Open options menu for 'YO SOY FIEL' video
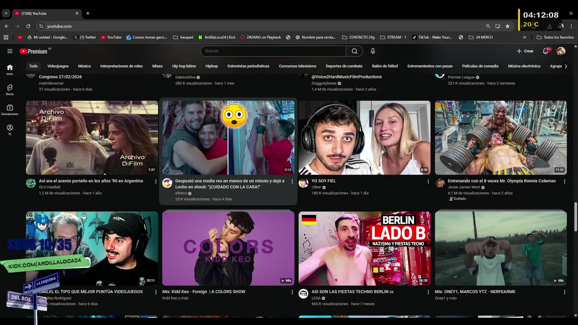578x325 pixels. (x=428, y=181)
